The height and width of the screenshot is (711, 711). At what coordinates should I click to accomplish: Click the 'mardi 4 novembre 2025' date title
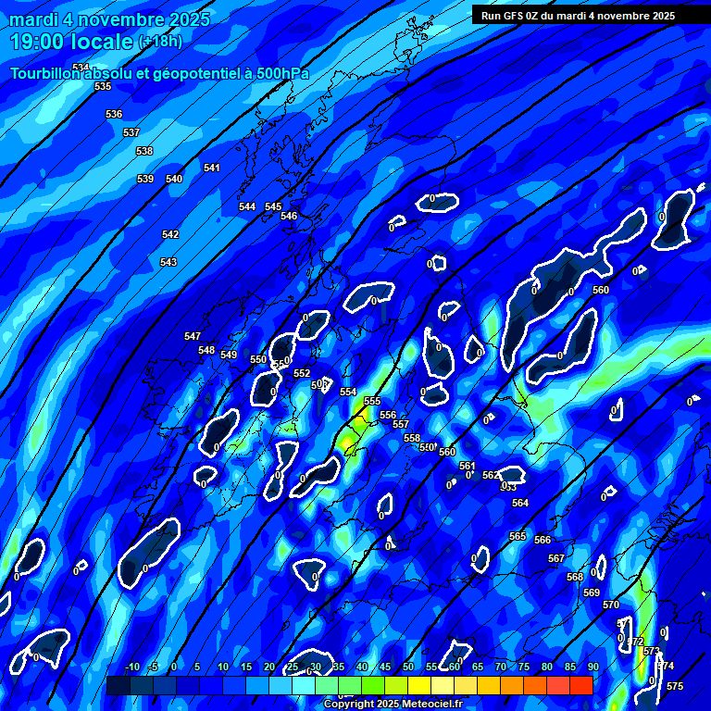[x=110, y=19]
